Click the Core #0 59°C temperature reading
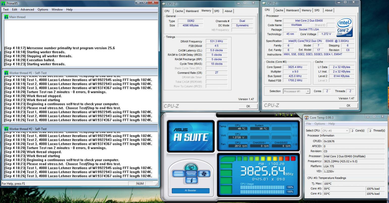 pos(344,189)
